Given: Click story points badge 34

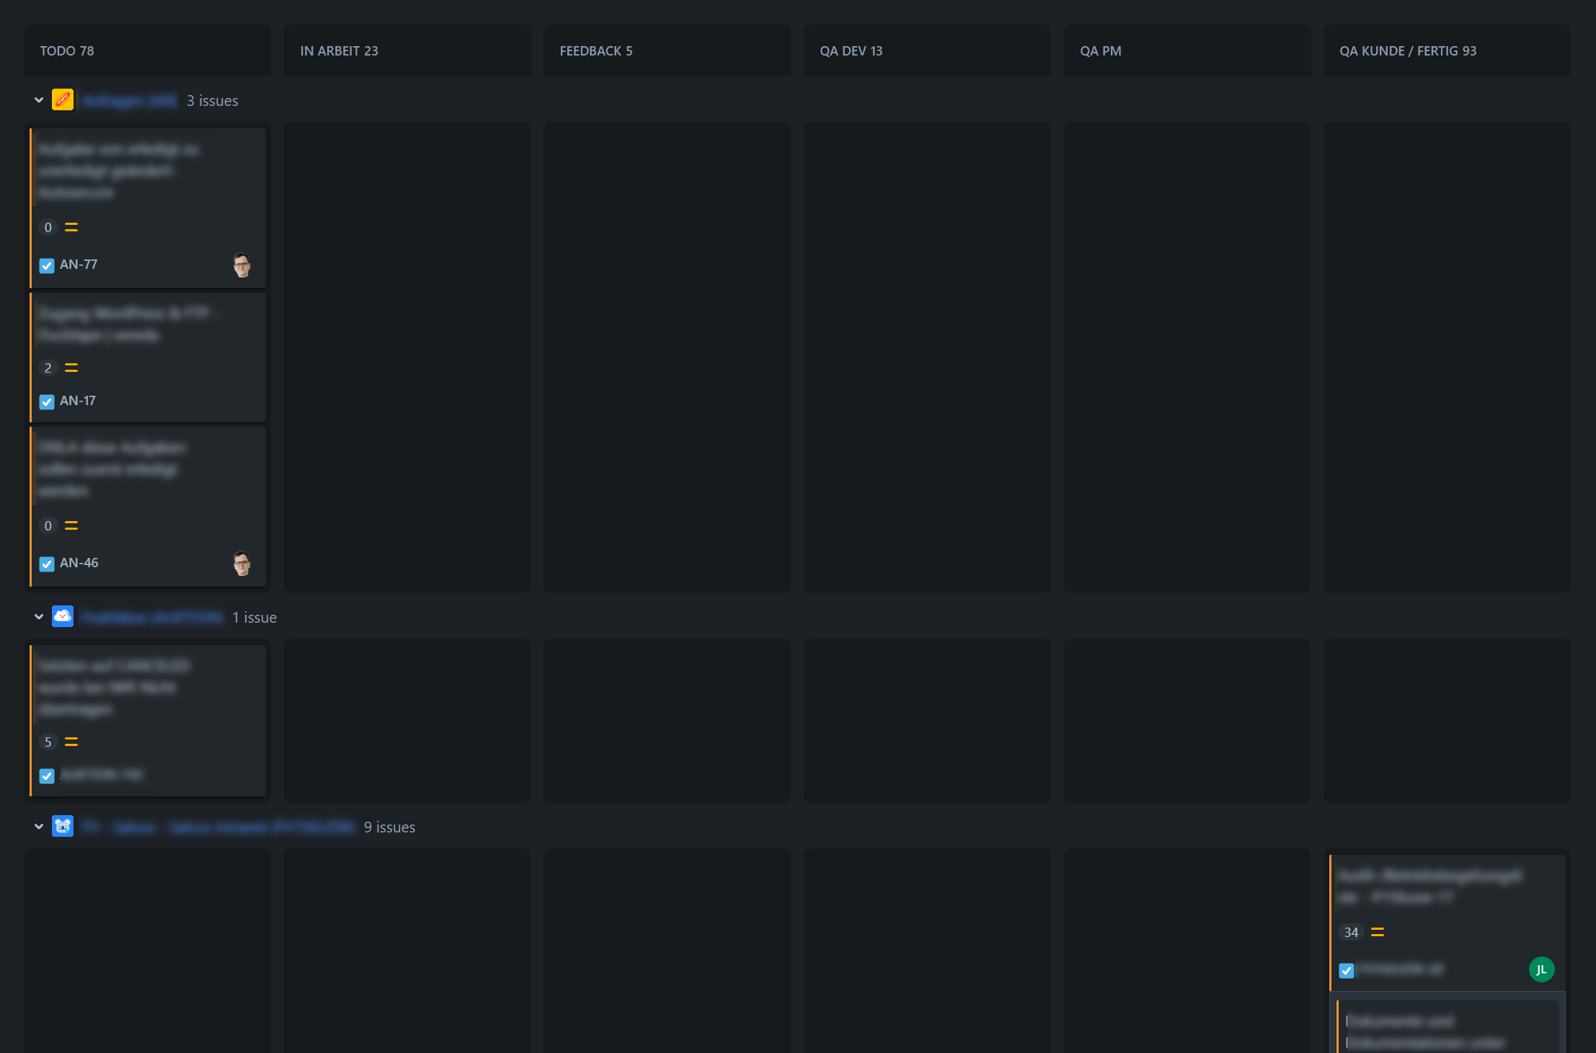Looking at the screenshot, I should tap(1351, 932).
